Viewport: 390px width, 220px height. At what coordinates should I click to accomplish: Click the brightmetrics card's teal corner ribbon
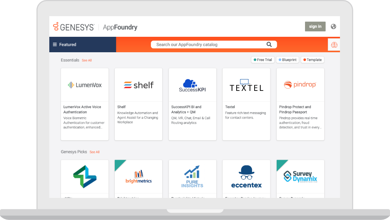[118, 164]
